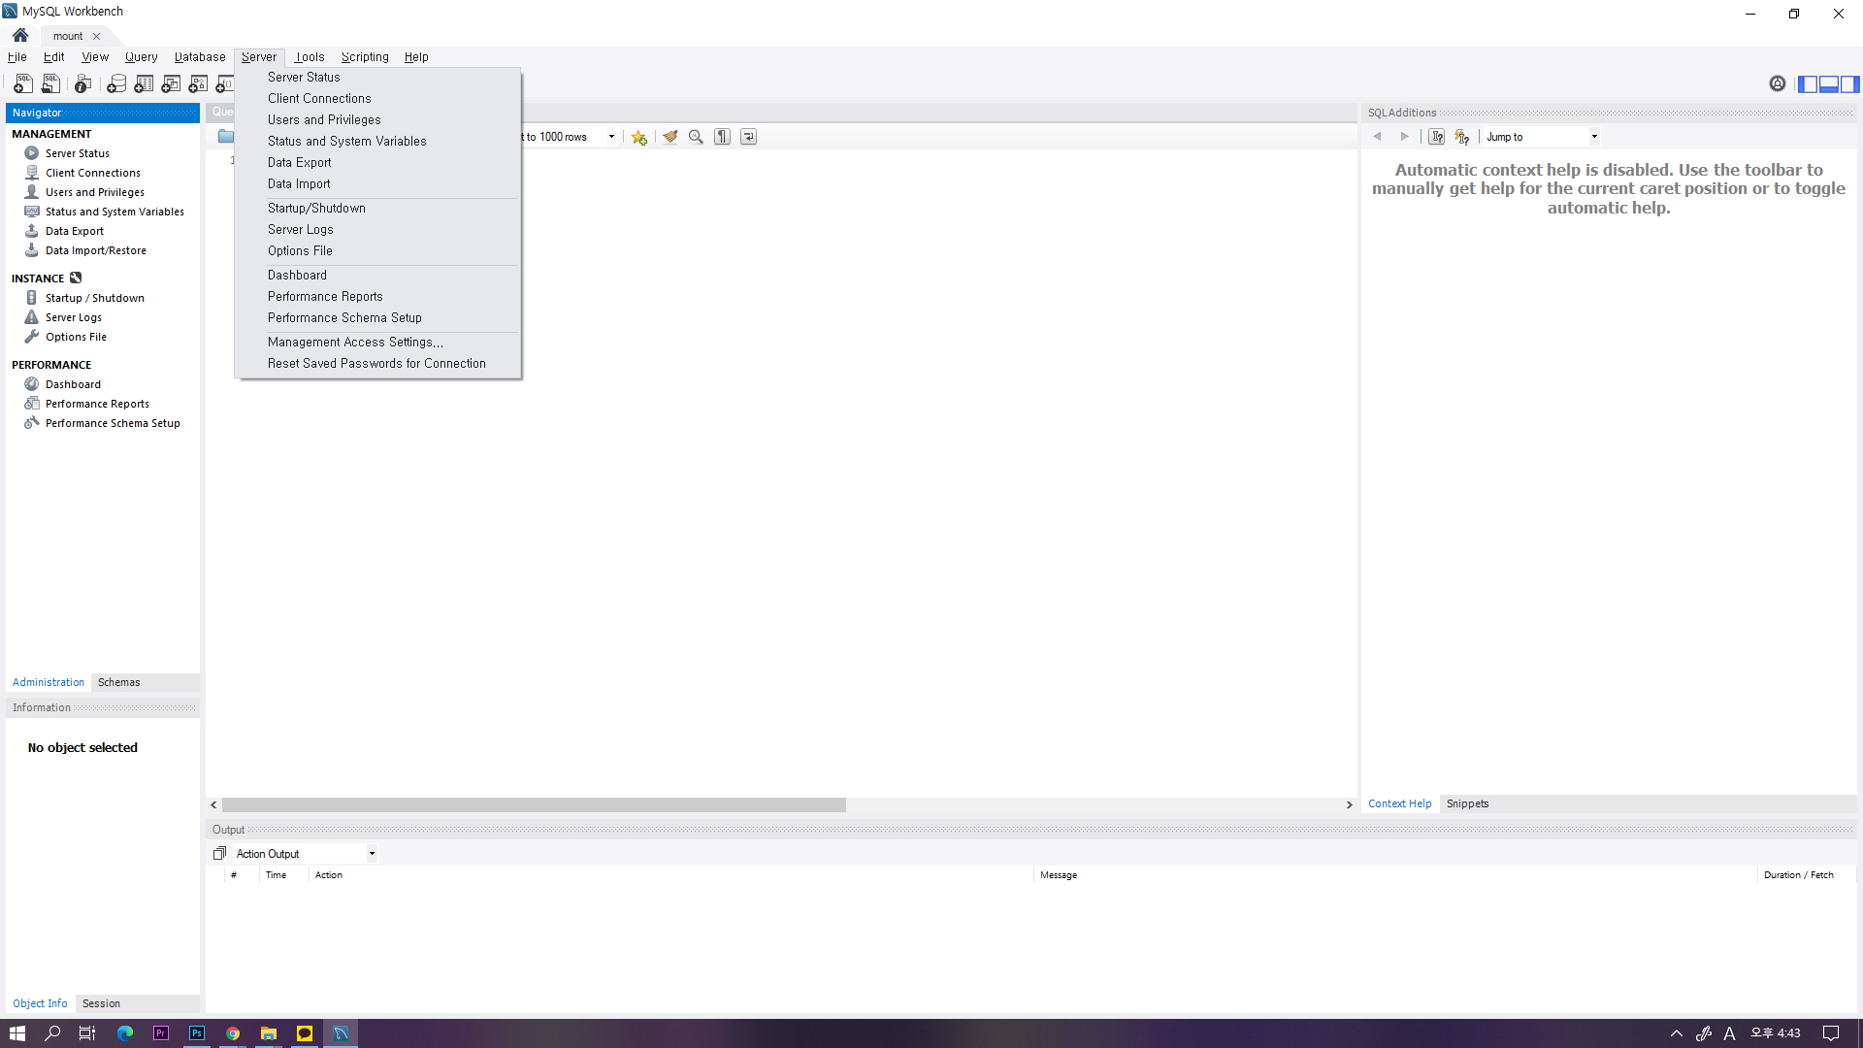Open Startup / Shutdown in Navigator
Image resolution: width=1863 pixels, height=1048 pixels.
[x=94, y=298]
